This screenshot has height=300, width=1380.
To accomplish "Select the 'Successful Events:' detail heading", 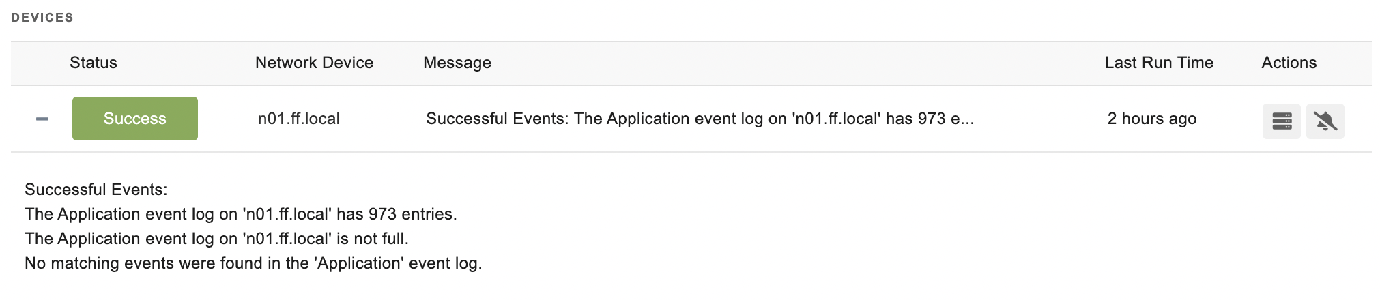I will [96, 190].
